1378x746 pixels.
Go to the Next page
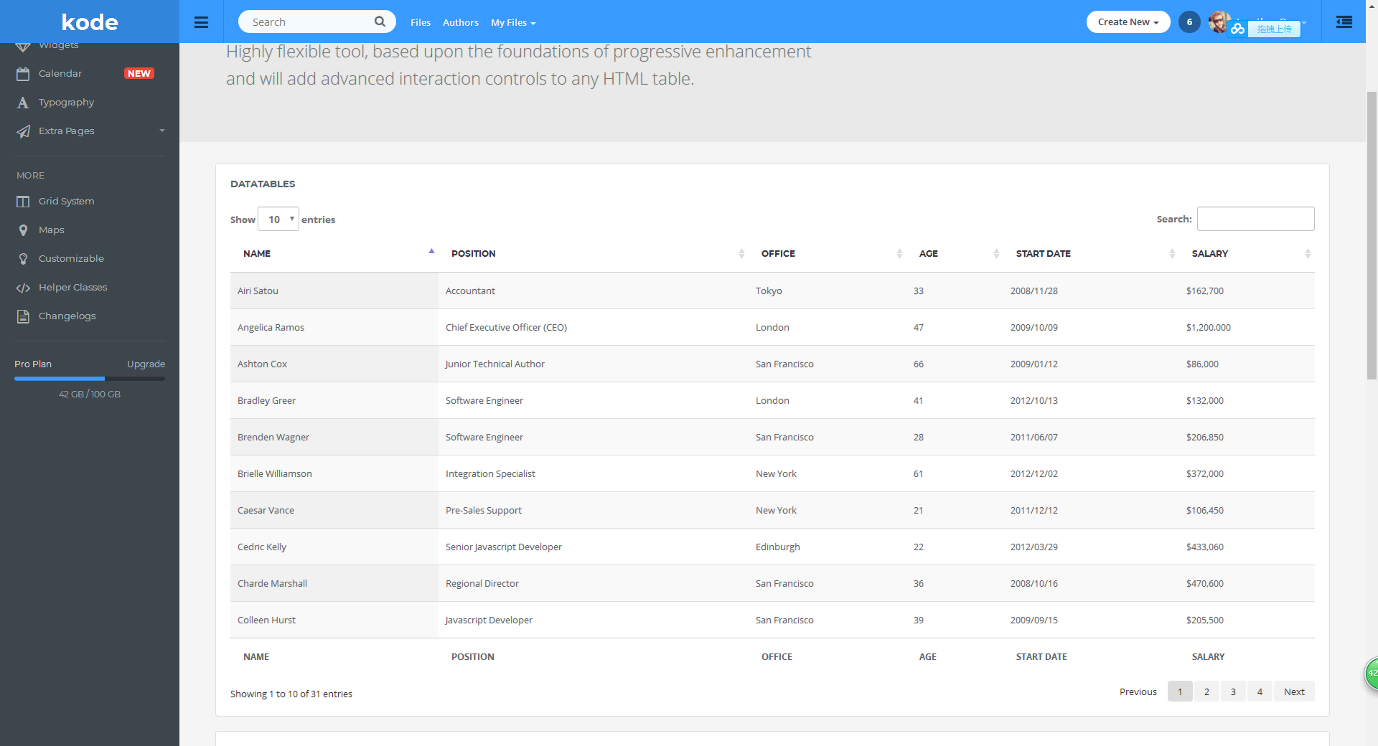[x=1294, y=691]
